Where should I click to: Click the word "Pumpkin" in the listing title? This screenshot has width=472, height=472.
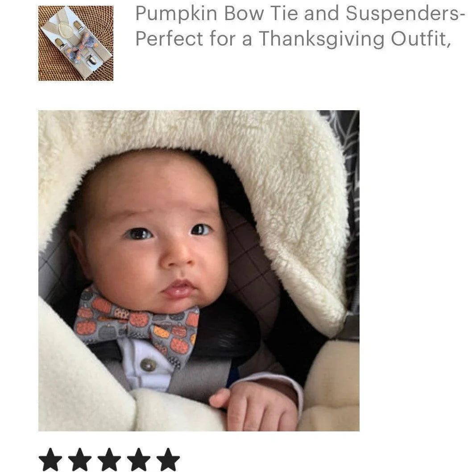(x=176, y=14)
